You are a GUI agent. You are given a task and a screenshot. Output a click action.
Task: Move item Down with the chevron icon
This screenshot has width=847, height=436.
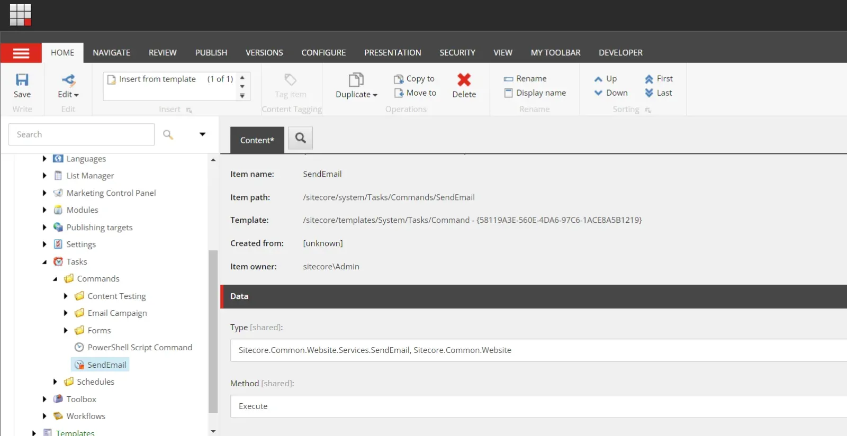[x=598, y=93]
